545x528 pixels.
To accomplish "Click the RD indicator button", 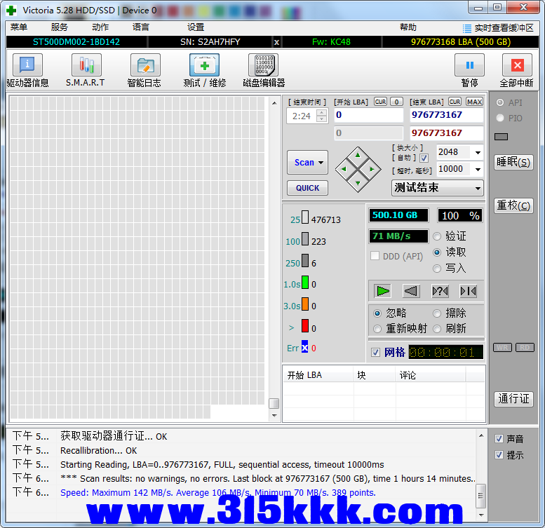I will click(x=525, y=347).
